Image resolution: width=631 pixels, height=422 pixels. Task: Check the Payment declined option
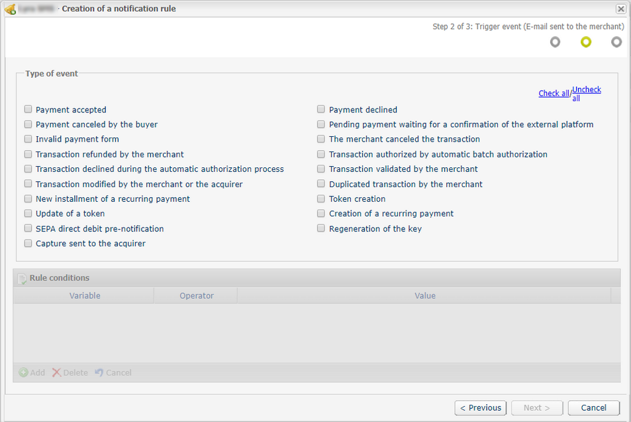tap(320, 109)
